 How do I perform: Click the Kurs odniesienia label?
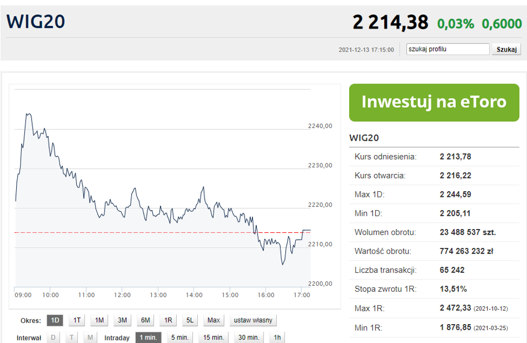385,157
